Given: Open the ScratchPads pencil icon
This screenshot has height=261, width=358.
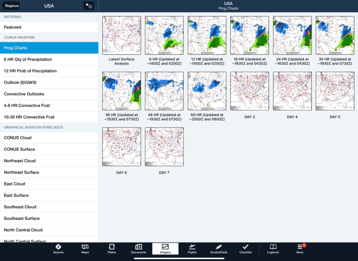Looking at the screenshot, I should pos(219,247).
